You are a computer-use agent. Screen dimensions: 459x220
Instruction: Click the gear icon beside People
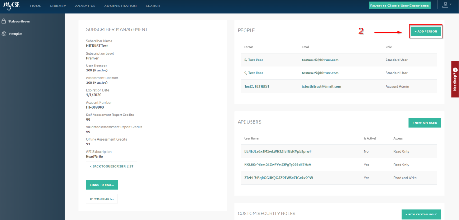[4, 34]
